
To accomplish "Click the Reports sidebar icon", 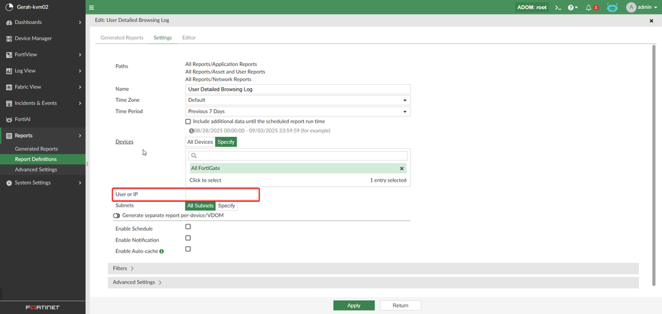I will (9, 136).
